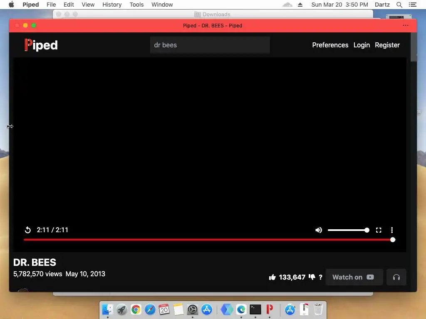The height and width of the screenshot is (319, 426).
Task: Click the thumbs down dislike icon
Action: [x=312, y=277]
